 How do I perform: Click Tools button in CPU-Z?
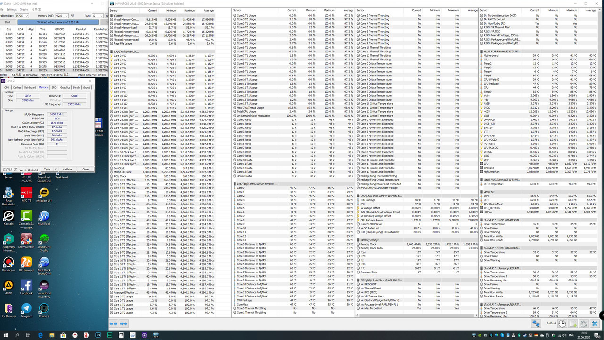[47, 170]
